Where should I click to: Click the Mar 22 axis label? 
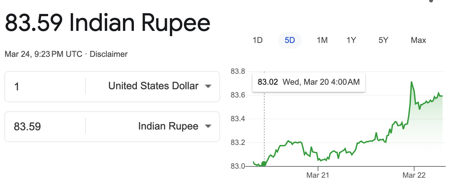(414, 175)
